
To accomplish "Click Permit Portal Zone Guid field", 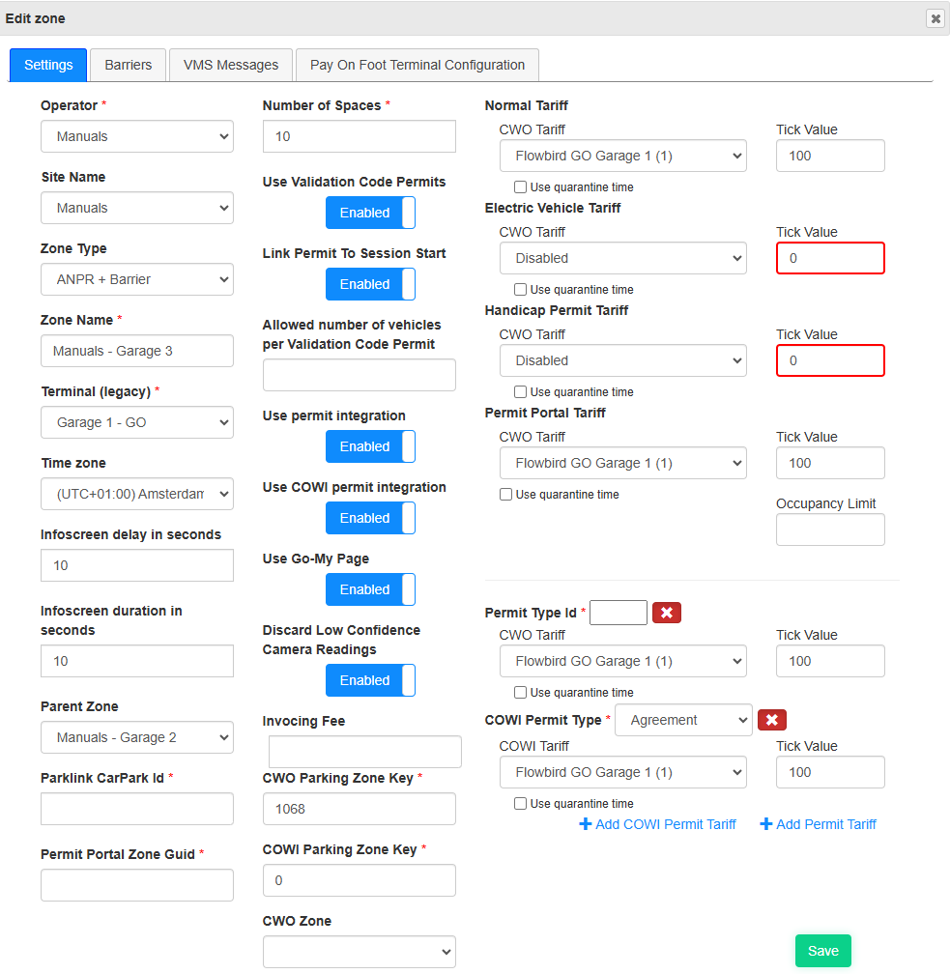I will [x=137, y=885].
